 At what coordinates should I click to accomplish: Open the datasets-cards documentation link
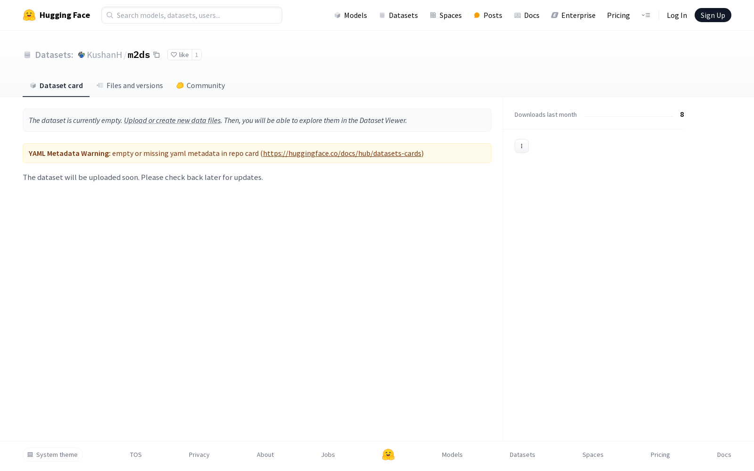[342, 154]
